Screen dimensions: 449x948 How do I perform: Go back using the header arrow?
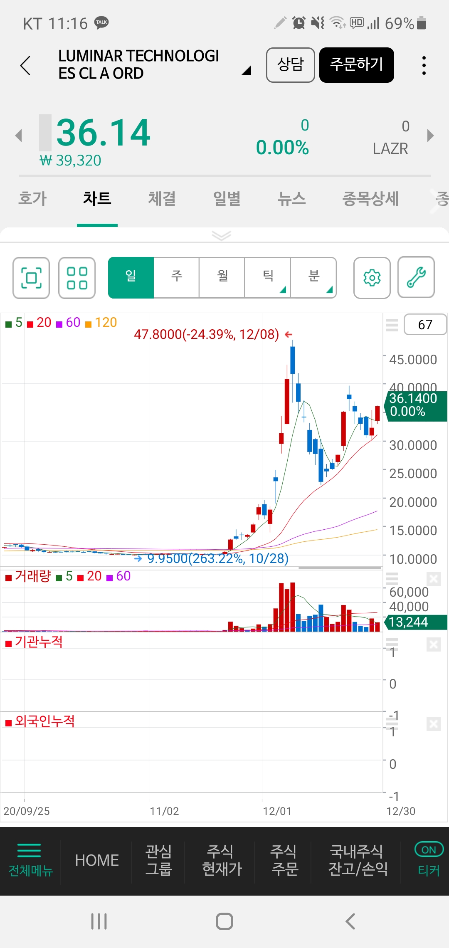point(25,65)
